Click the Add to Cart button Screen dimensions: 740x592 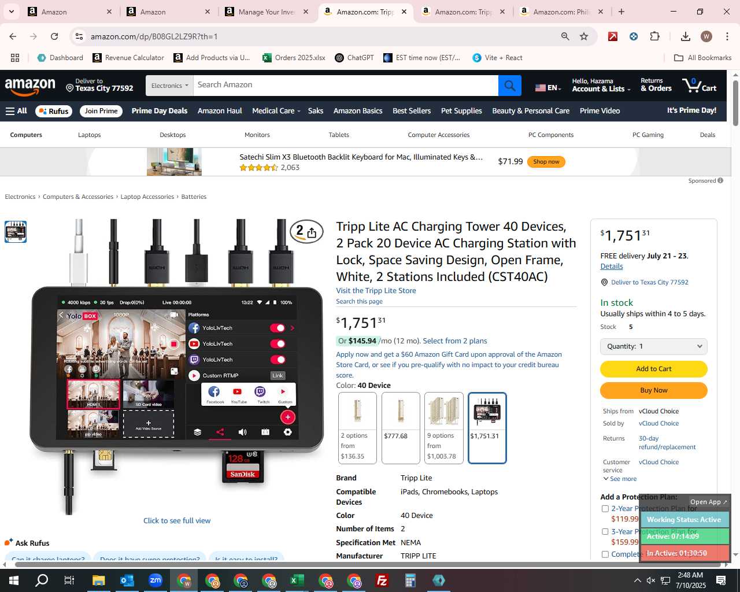tap(653, 369)
